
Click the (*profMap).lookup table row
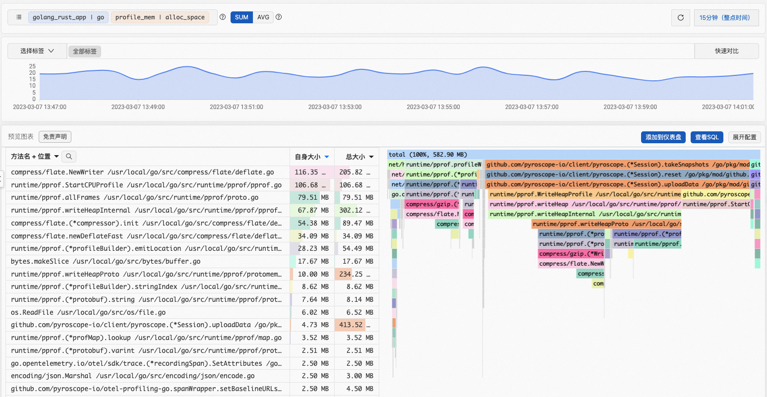tap(192, 338)
